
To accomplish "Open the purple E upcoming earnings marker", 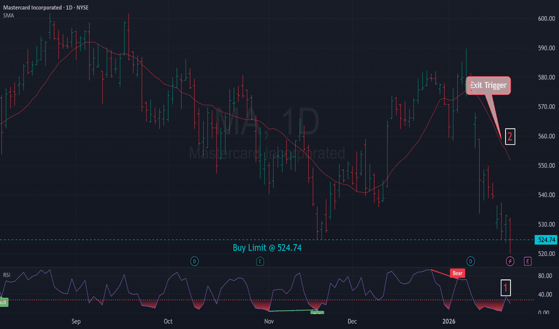I will point(528,261).
